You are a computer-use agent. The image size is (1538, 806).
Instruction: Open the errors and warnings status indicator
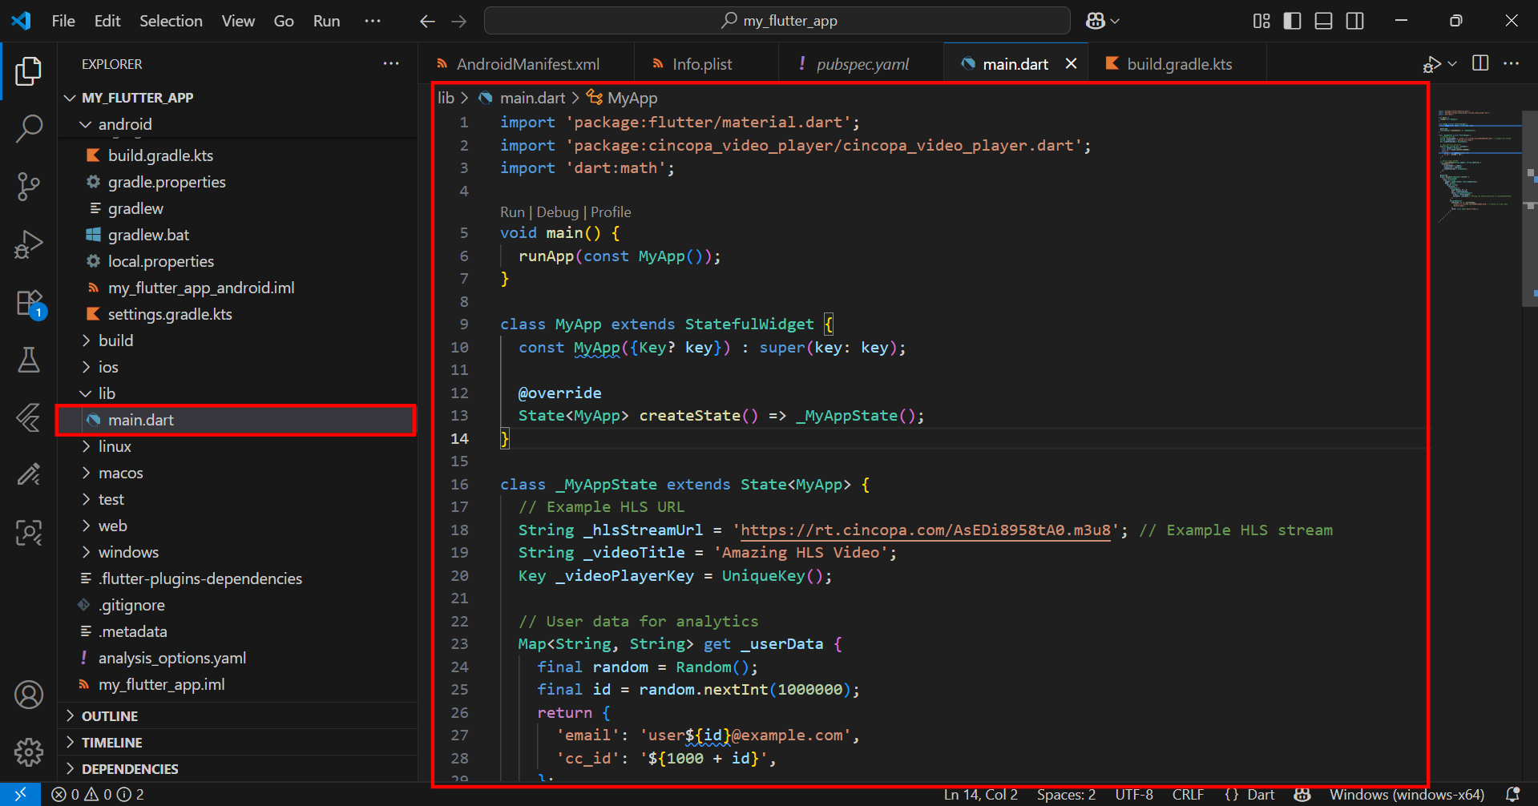coord(98,794)
